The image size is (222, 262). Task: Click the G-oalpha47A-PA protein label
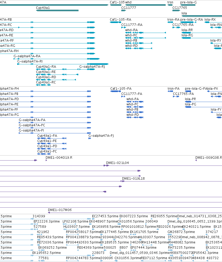[x=32, y=120]
